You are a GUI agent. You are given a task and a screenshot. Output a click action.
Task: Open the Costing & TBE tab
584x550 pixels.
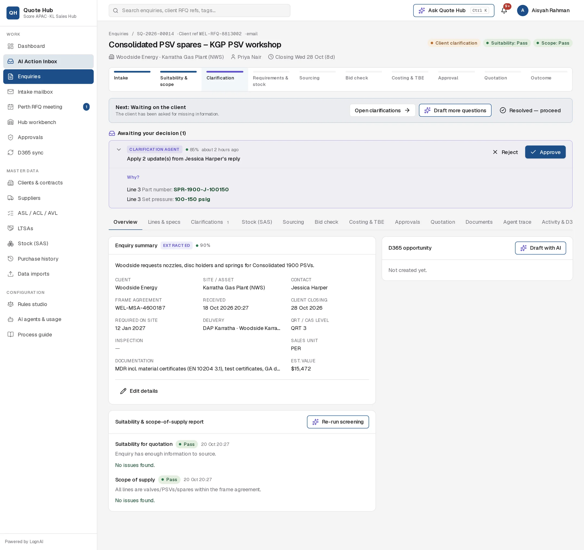[367, 222]
